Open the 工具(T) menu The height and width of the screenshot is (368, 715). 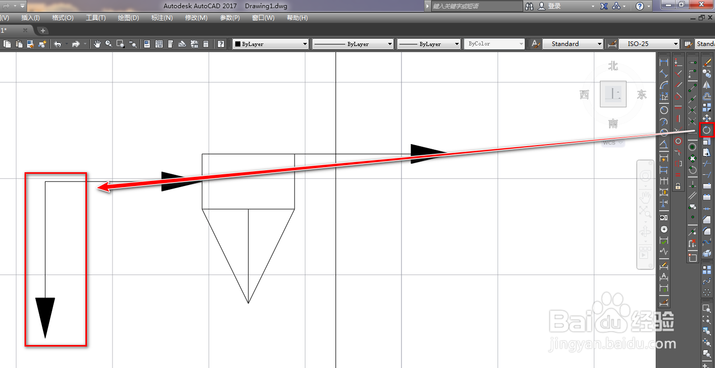pos(96,18)
